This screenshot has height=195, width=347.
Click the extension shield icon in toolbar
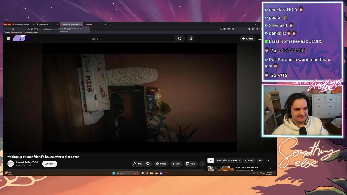pos(257,29)
